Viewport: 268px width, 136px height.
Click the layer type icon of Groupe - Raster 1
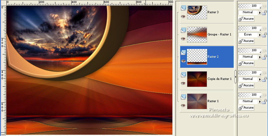(x=183, y=30)
